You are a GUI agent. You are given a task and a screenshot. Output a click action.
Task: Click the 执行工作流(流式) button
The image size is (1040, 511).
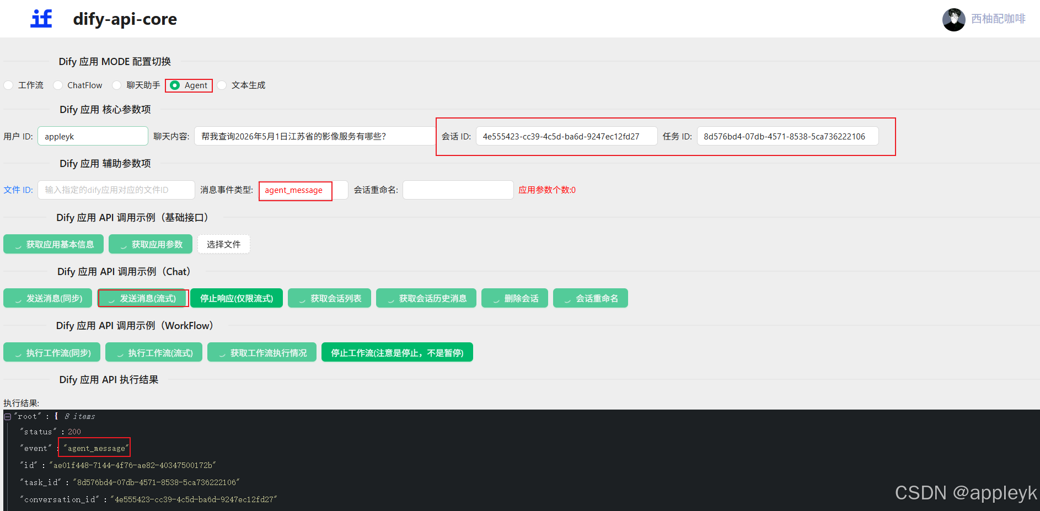154,352
